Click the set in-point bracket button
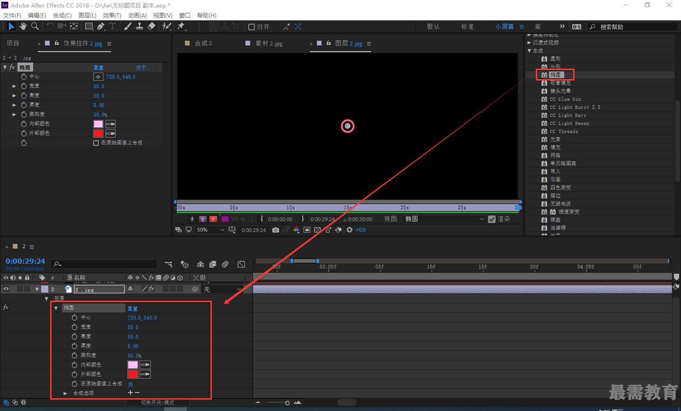 [x=262, y=219]
